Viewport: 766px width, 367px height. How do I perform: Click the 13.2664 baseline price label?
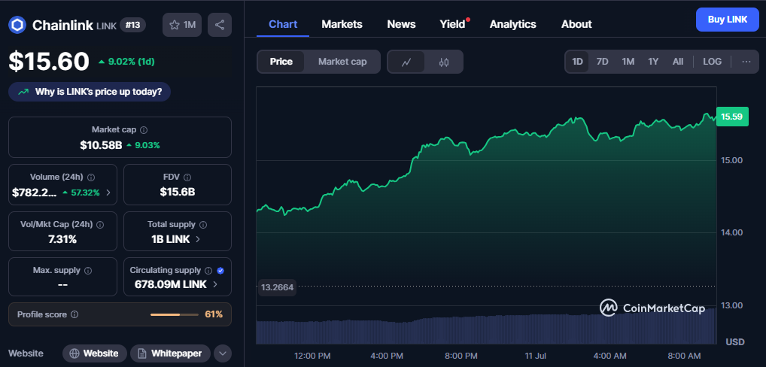point(278,287)
